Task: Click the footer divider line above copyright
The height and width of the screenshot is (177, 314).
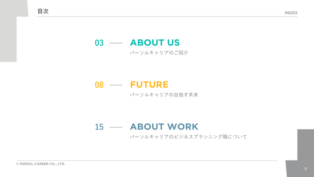Action: click(146, 160)
